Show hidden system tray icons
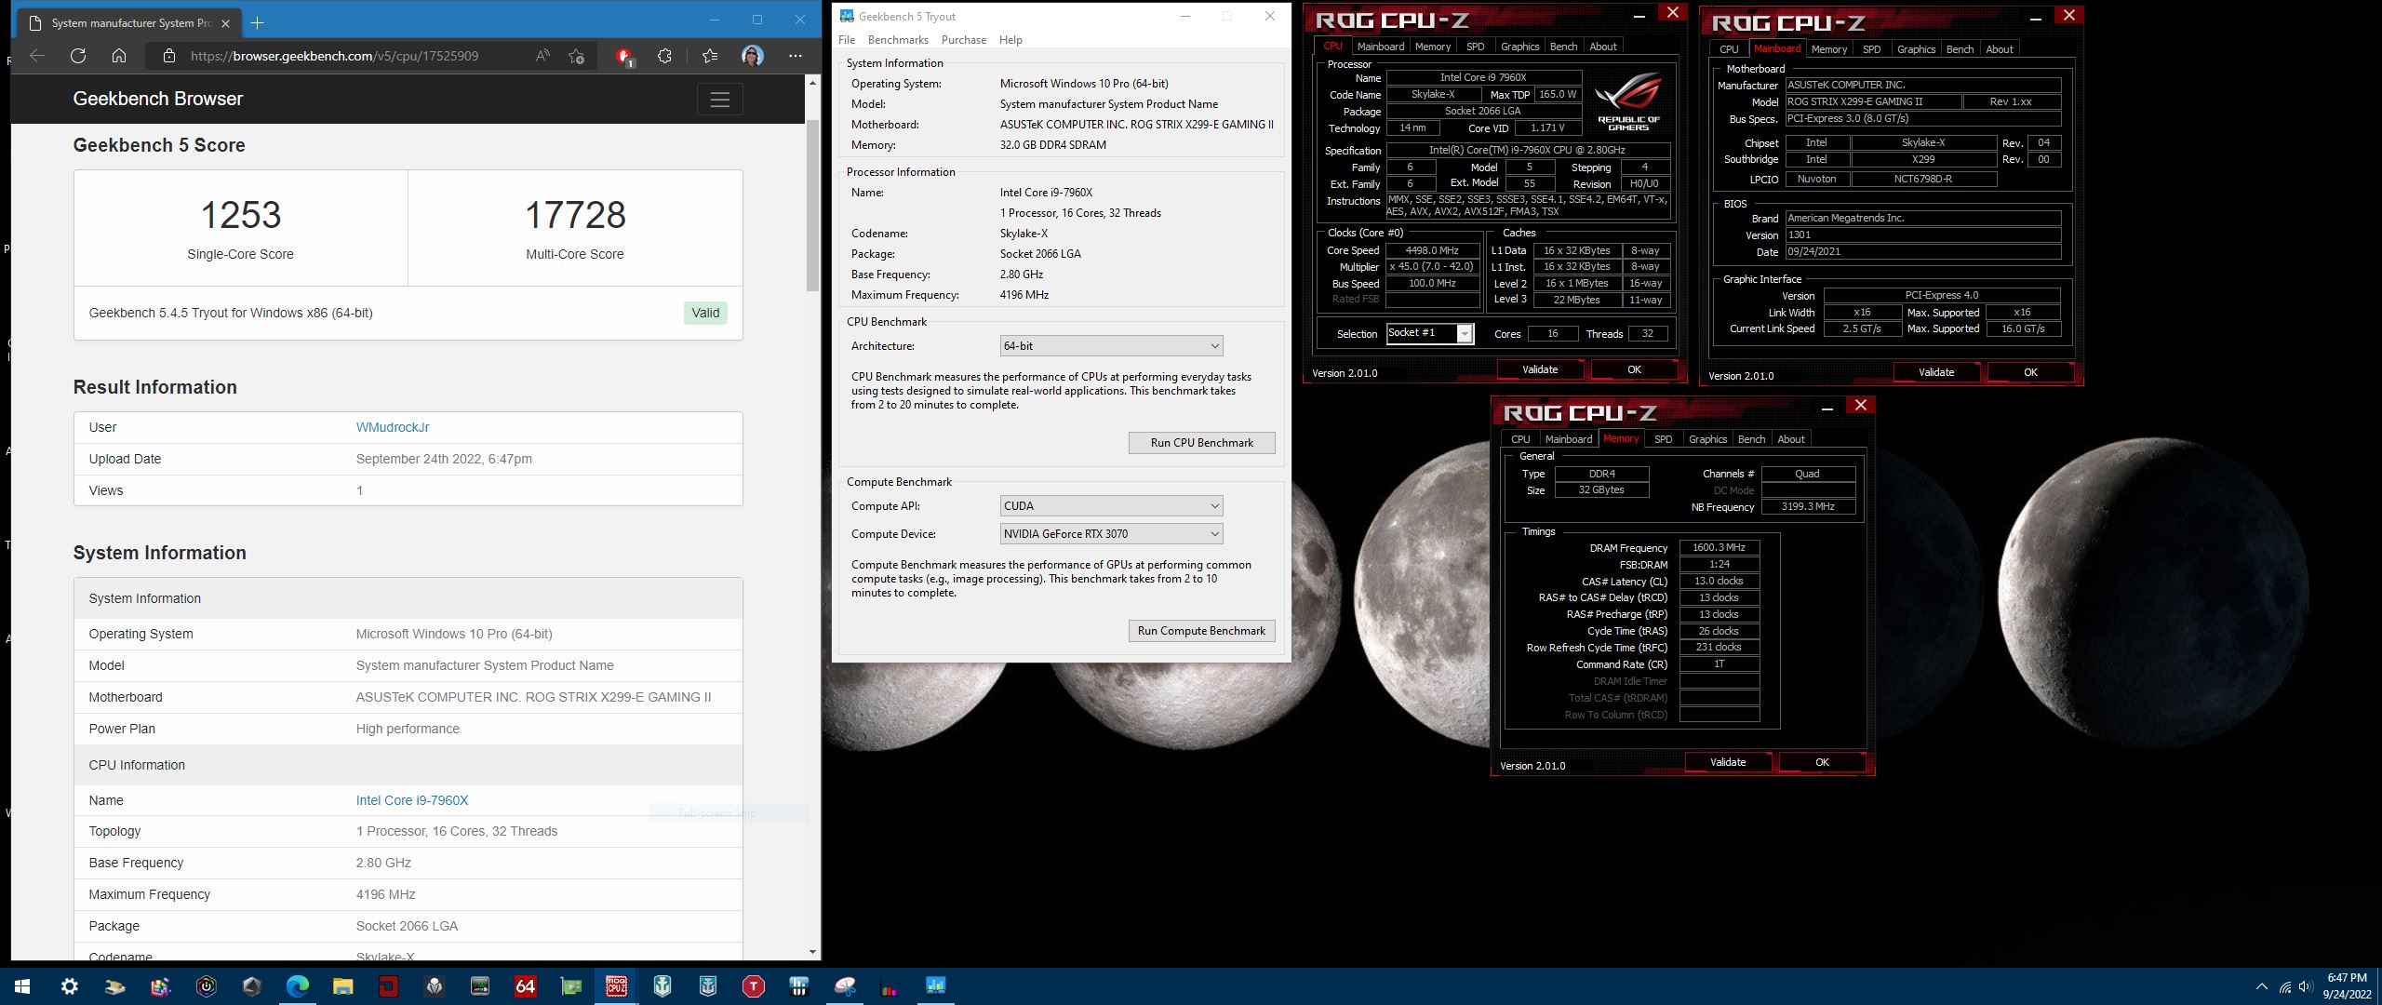Image resolution: width=2382 pixels, height=1005 pixels. [2261, 986]
